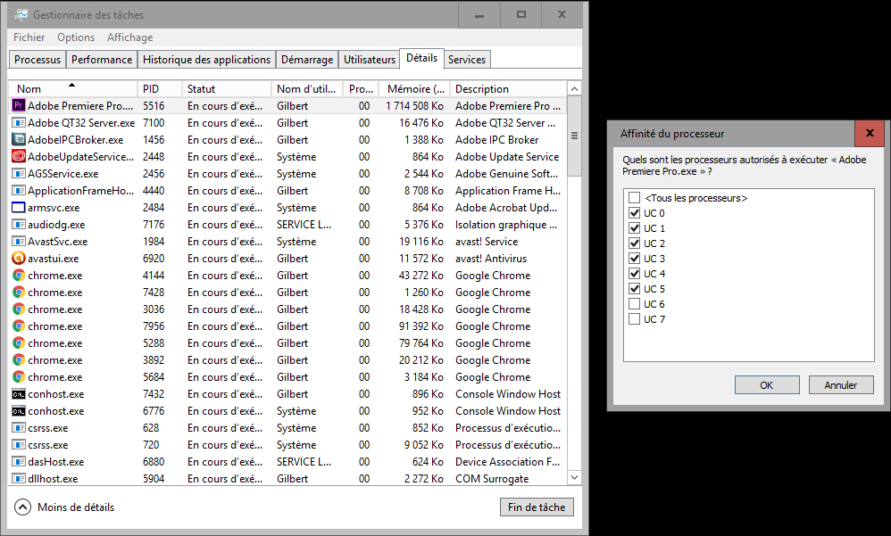Select the "1 714 508 Ko" memory cell
This screenshot has width=891, height=536.
coord(414,105)
